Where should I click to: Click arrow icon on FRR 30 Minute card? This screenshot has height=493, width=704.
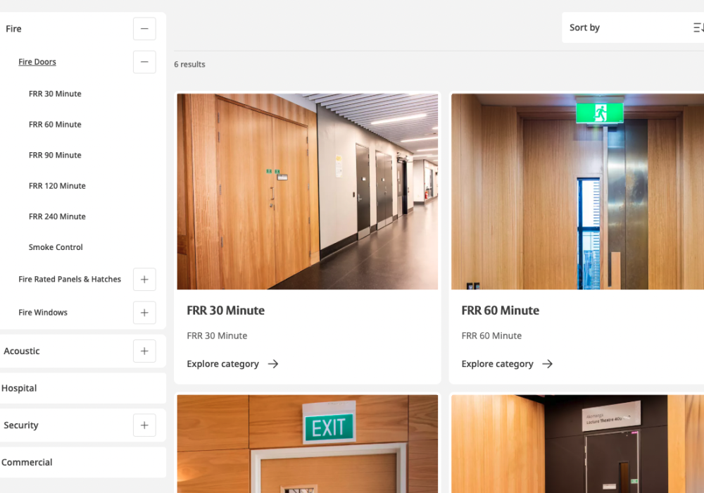(x=273, y=363)
